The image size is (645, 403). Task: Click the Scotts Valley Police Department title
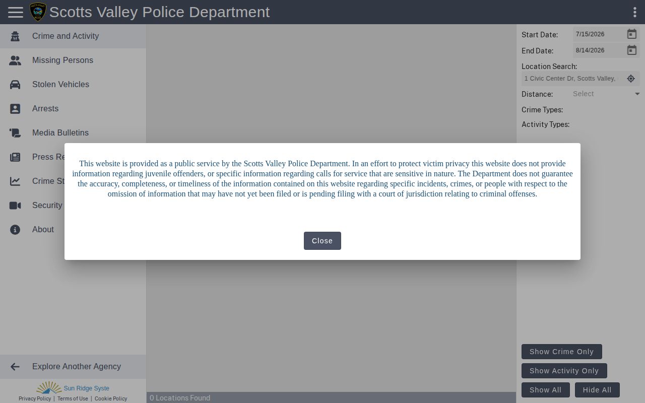coord(160,12)
